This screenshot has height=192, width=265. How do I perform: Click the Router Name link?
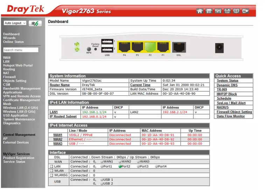point(60,85)
